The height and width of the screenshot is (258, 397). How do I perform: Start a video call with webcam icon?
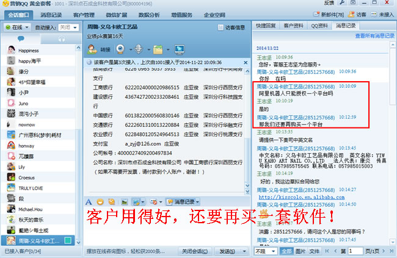121,49
